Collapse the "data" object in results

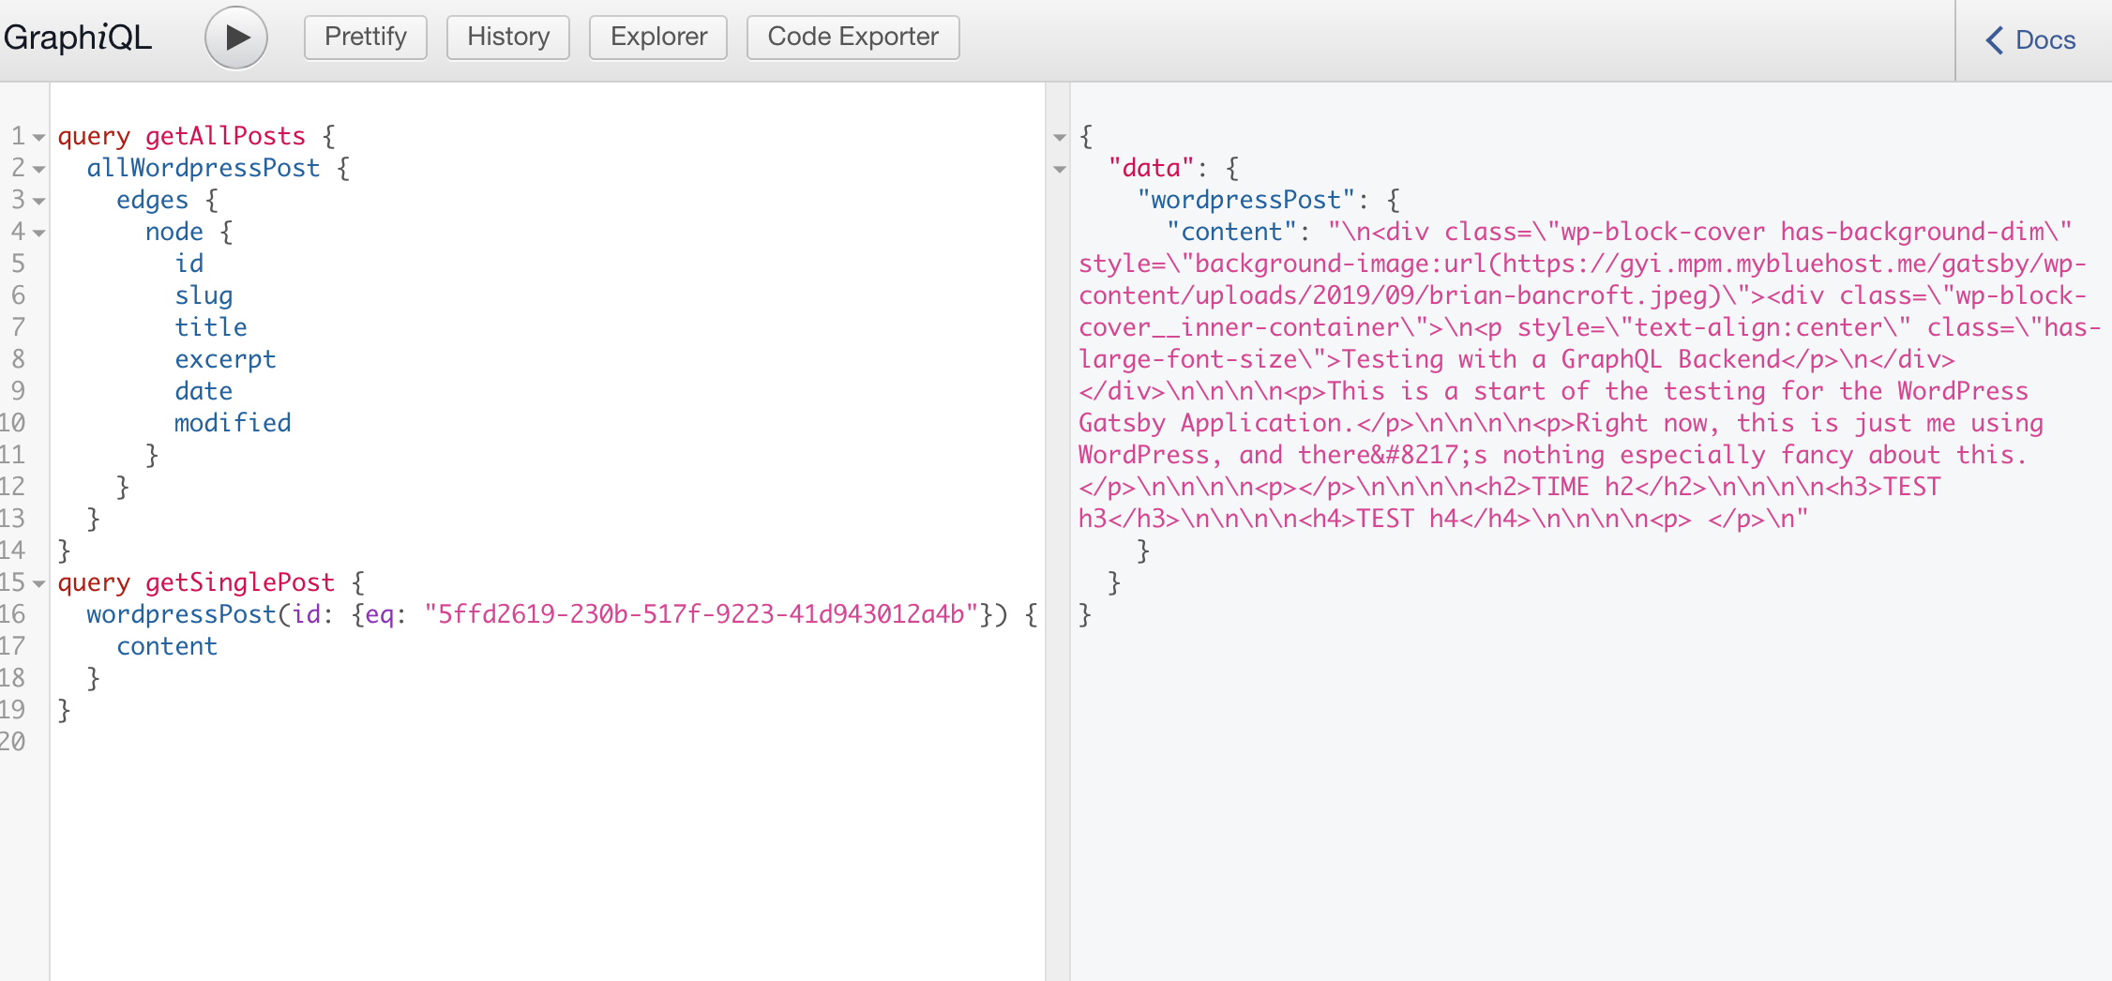coord(1060,170)
